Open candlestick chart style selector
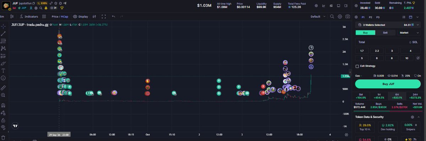This screenshot has height=141, width=426. coord(12,16)
